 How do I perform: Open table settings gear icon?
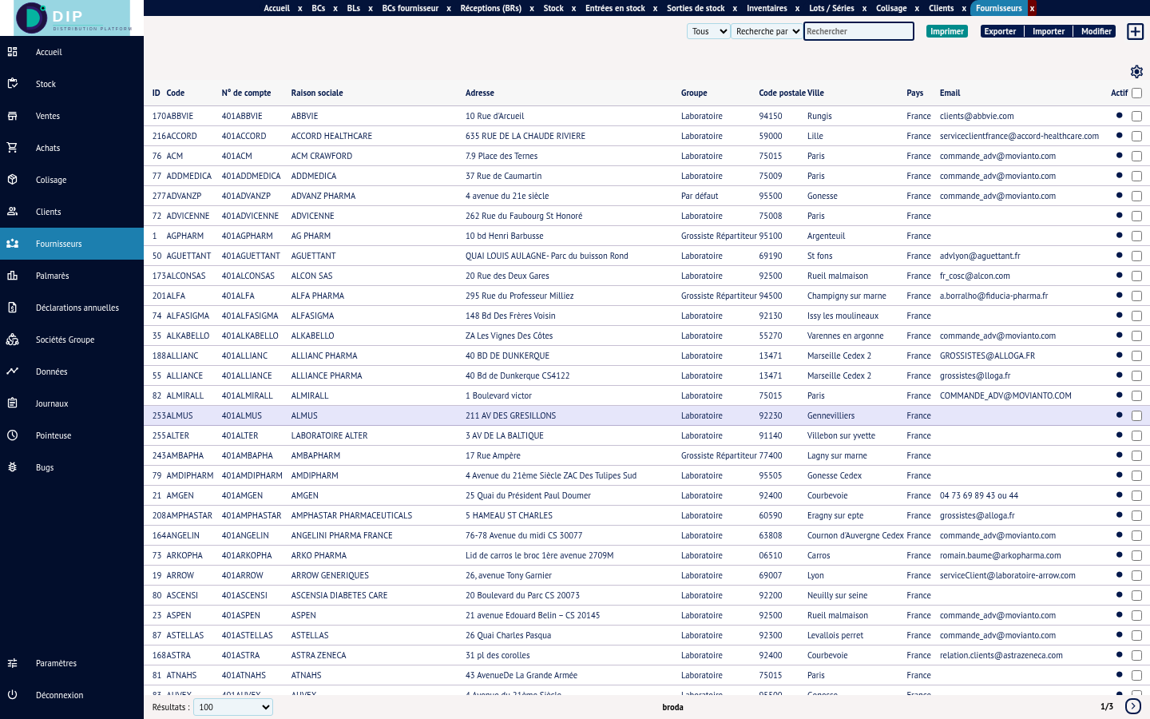click(x=1136, y=72)
